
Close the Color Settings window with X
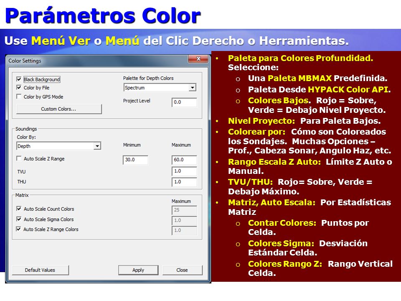(198, 59)
